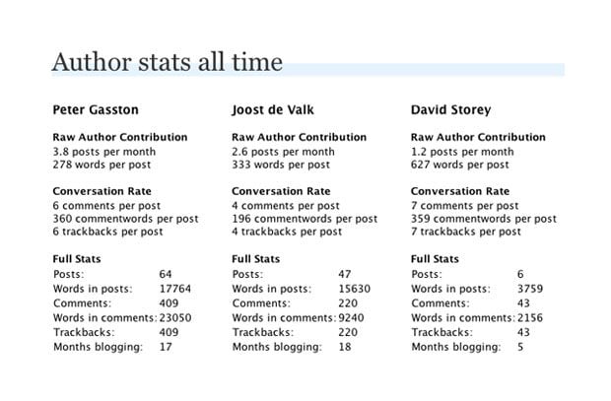Click Peter Gasston's 'Raw Author Contribution' heading
The height and width of the screenshot is (401, 611).
[x=118, y=138]
